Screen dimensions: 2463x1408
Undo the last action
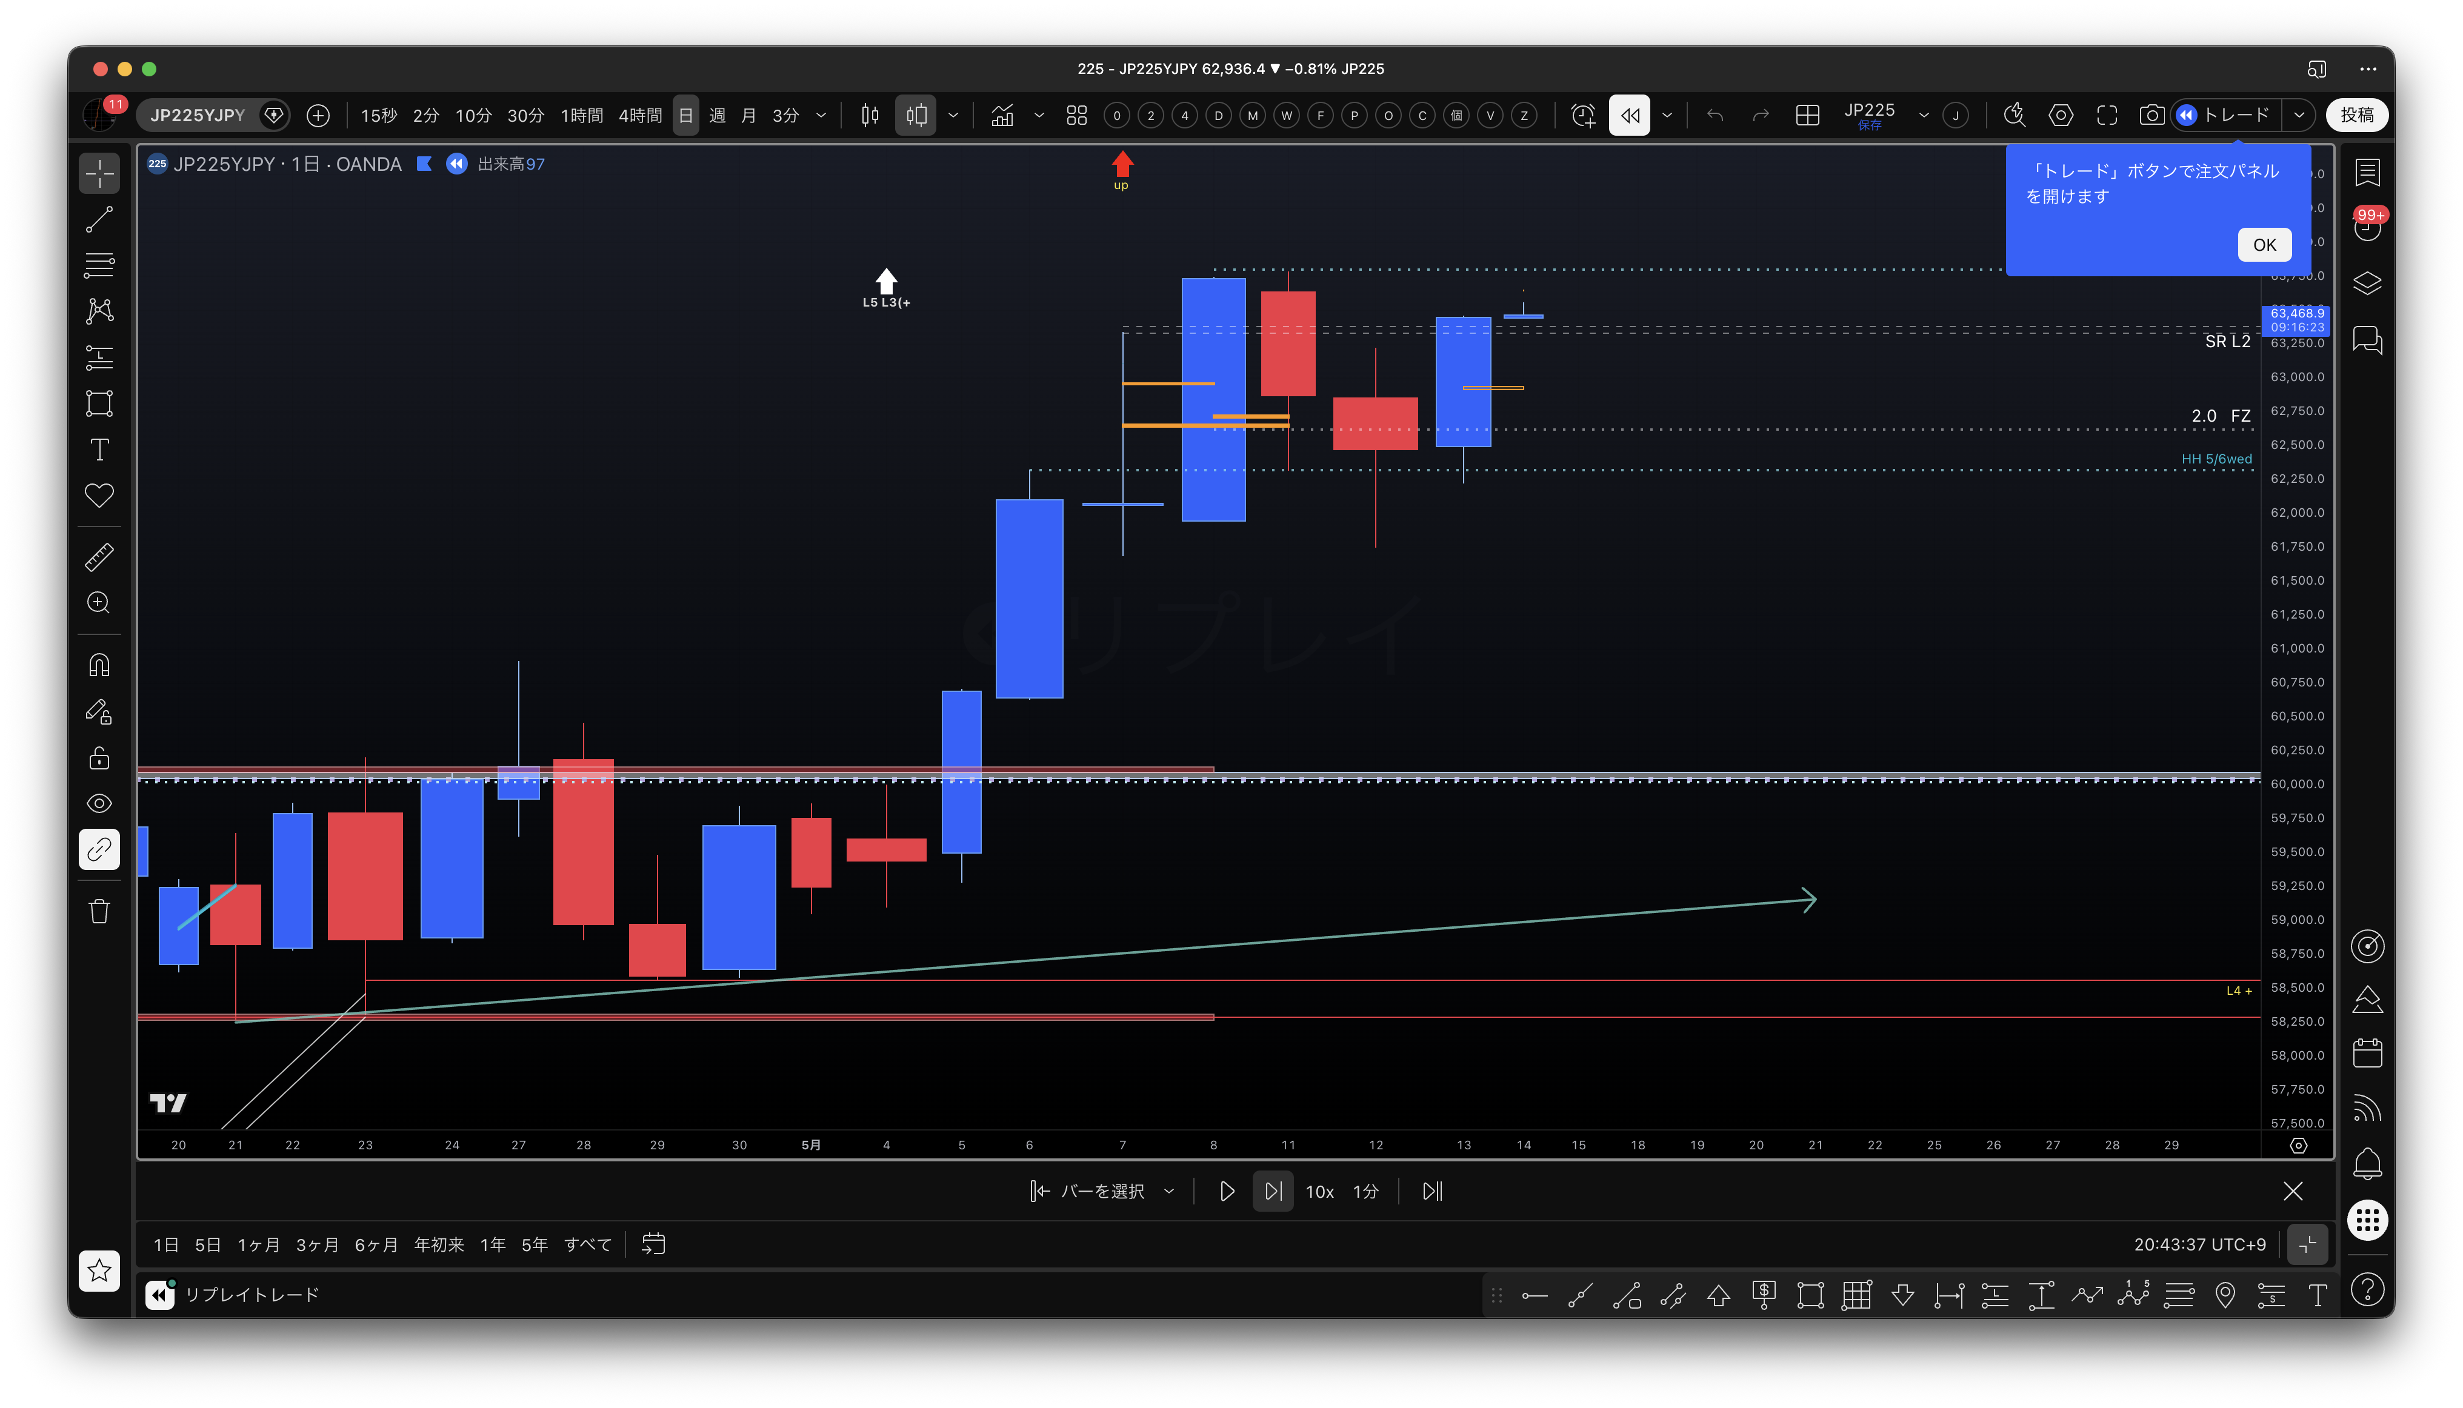click(1715, 115)
